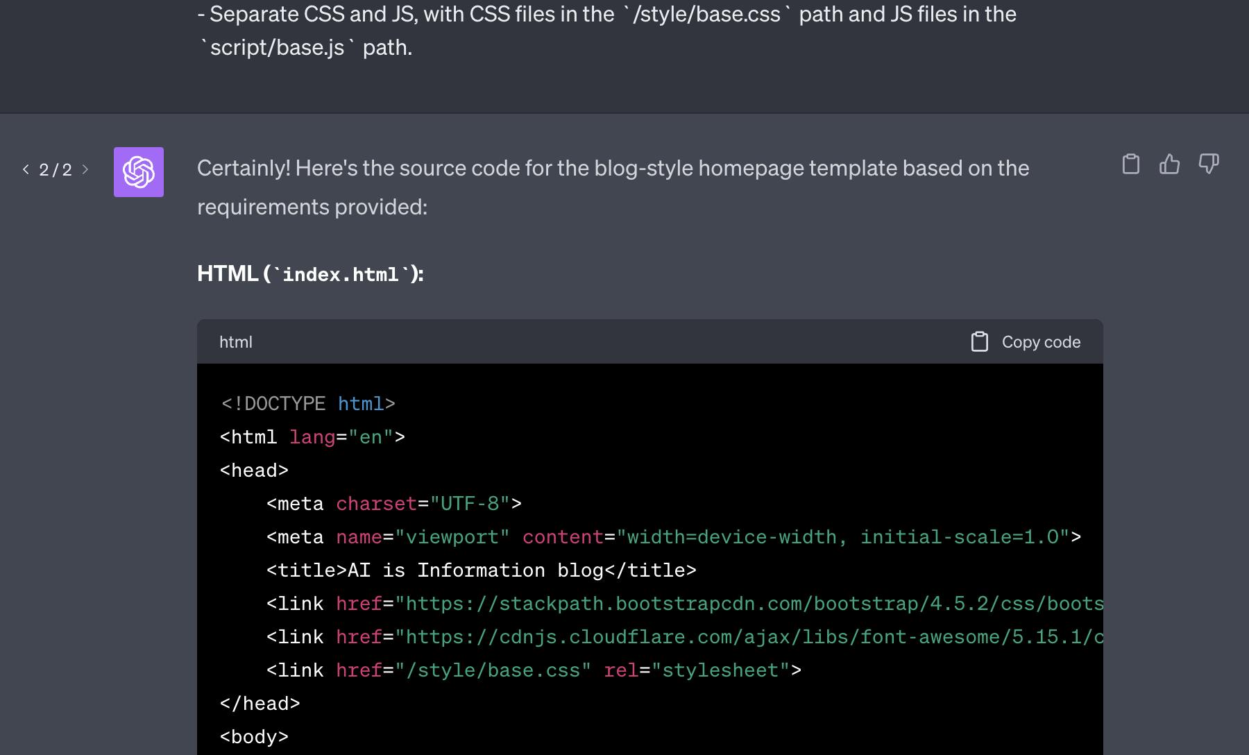The width and height of the screenshot is (1249, 755).
Task: Give thumbs up to the response
Action: pyautogui.click(x=1170, y=164)
